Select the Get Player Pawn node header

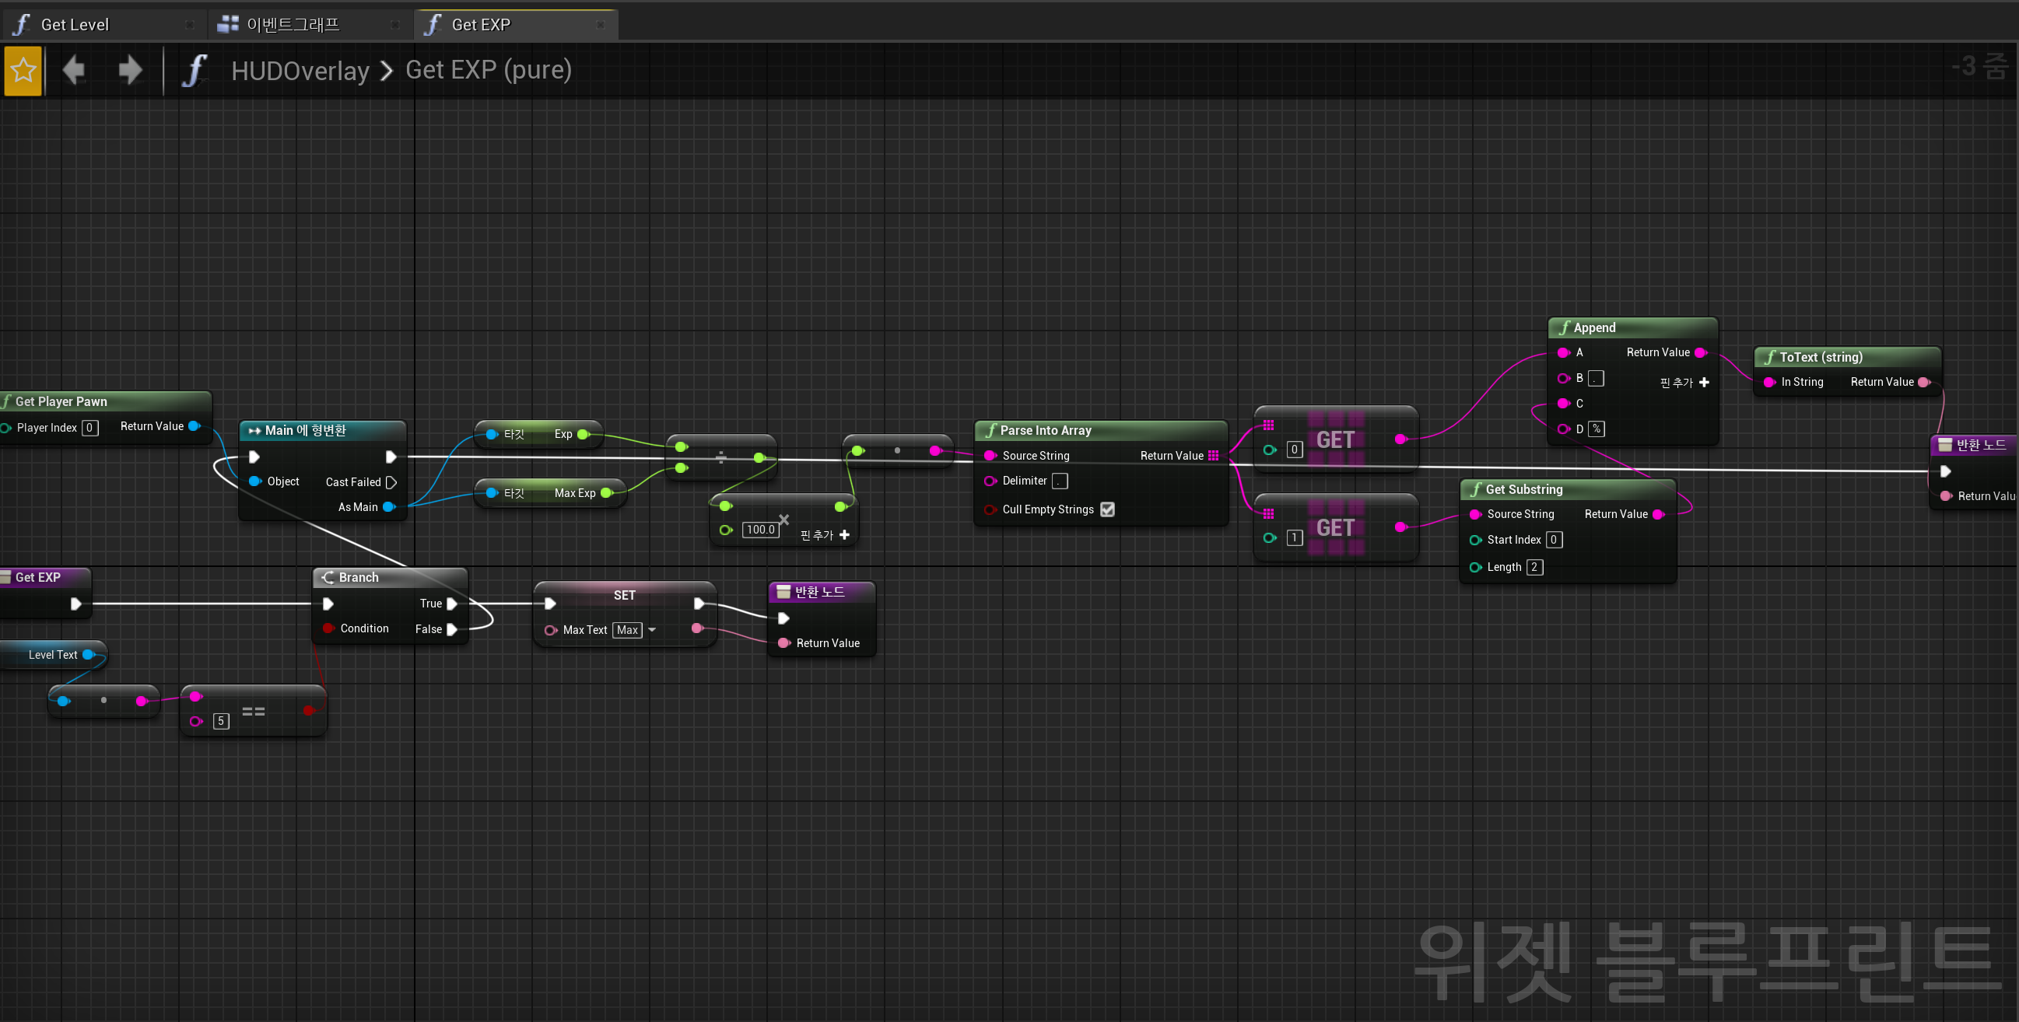(x=106, y=401)
